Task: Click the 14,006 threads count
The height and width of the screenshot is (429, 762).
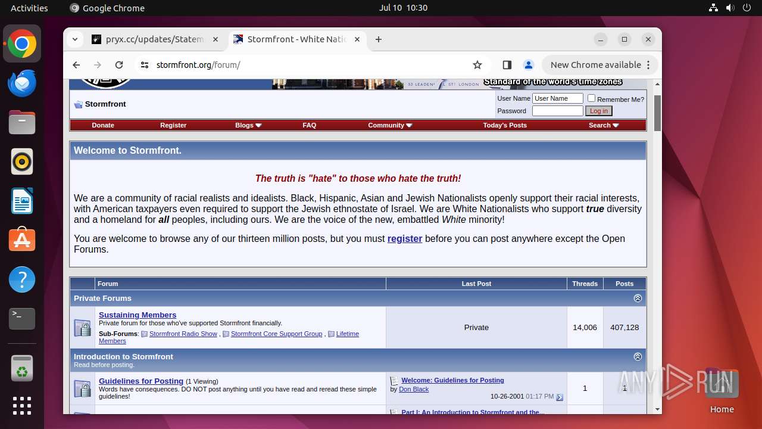Action: (x=585, y=327)
